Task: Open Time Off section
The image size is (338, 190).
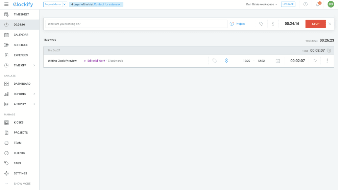Action: coord(20,65)
